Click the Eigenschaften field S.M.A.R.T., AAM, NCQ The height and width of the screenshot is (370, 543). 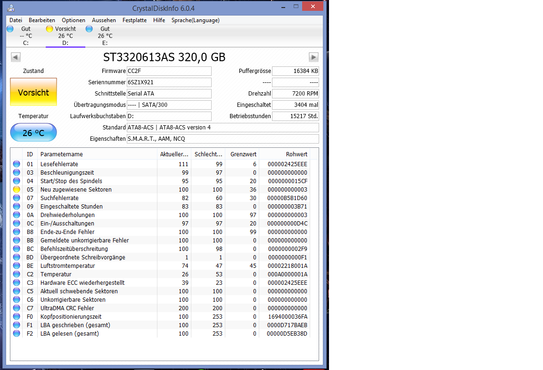coord(222,139)
